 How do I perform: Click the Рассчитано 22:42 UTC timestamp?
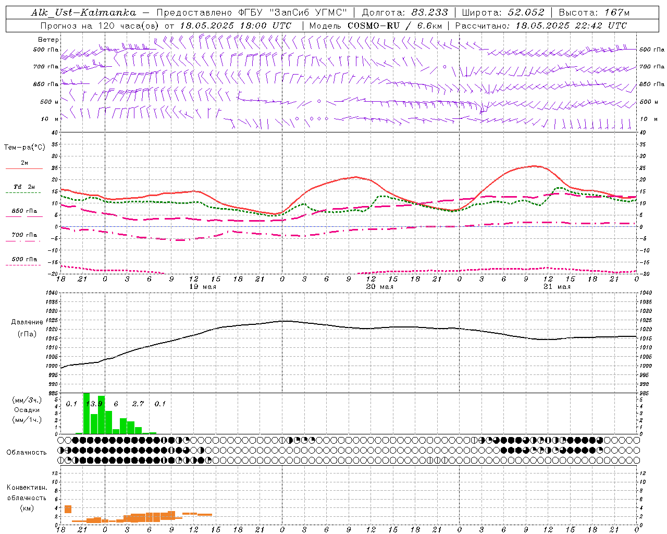541,26
